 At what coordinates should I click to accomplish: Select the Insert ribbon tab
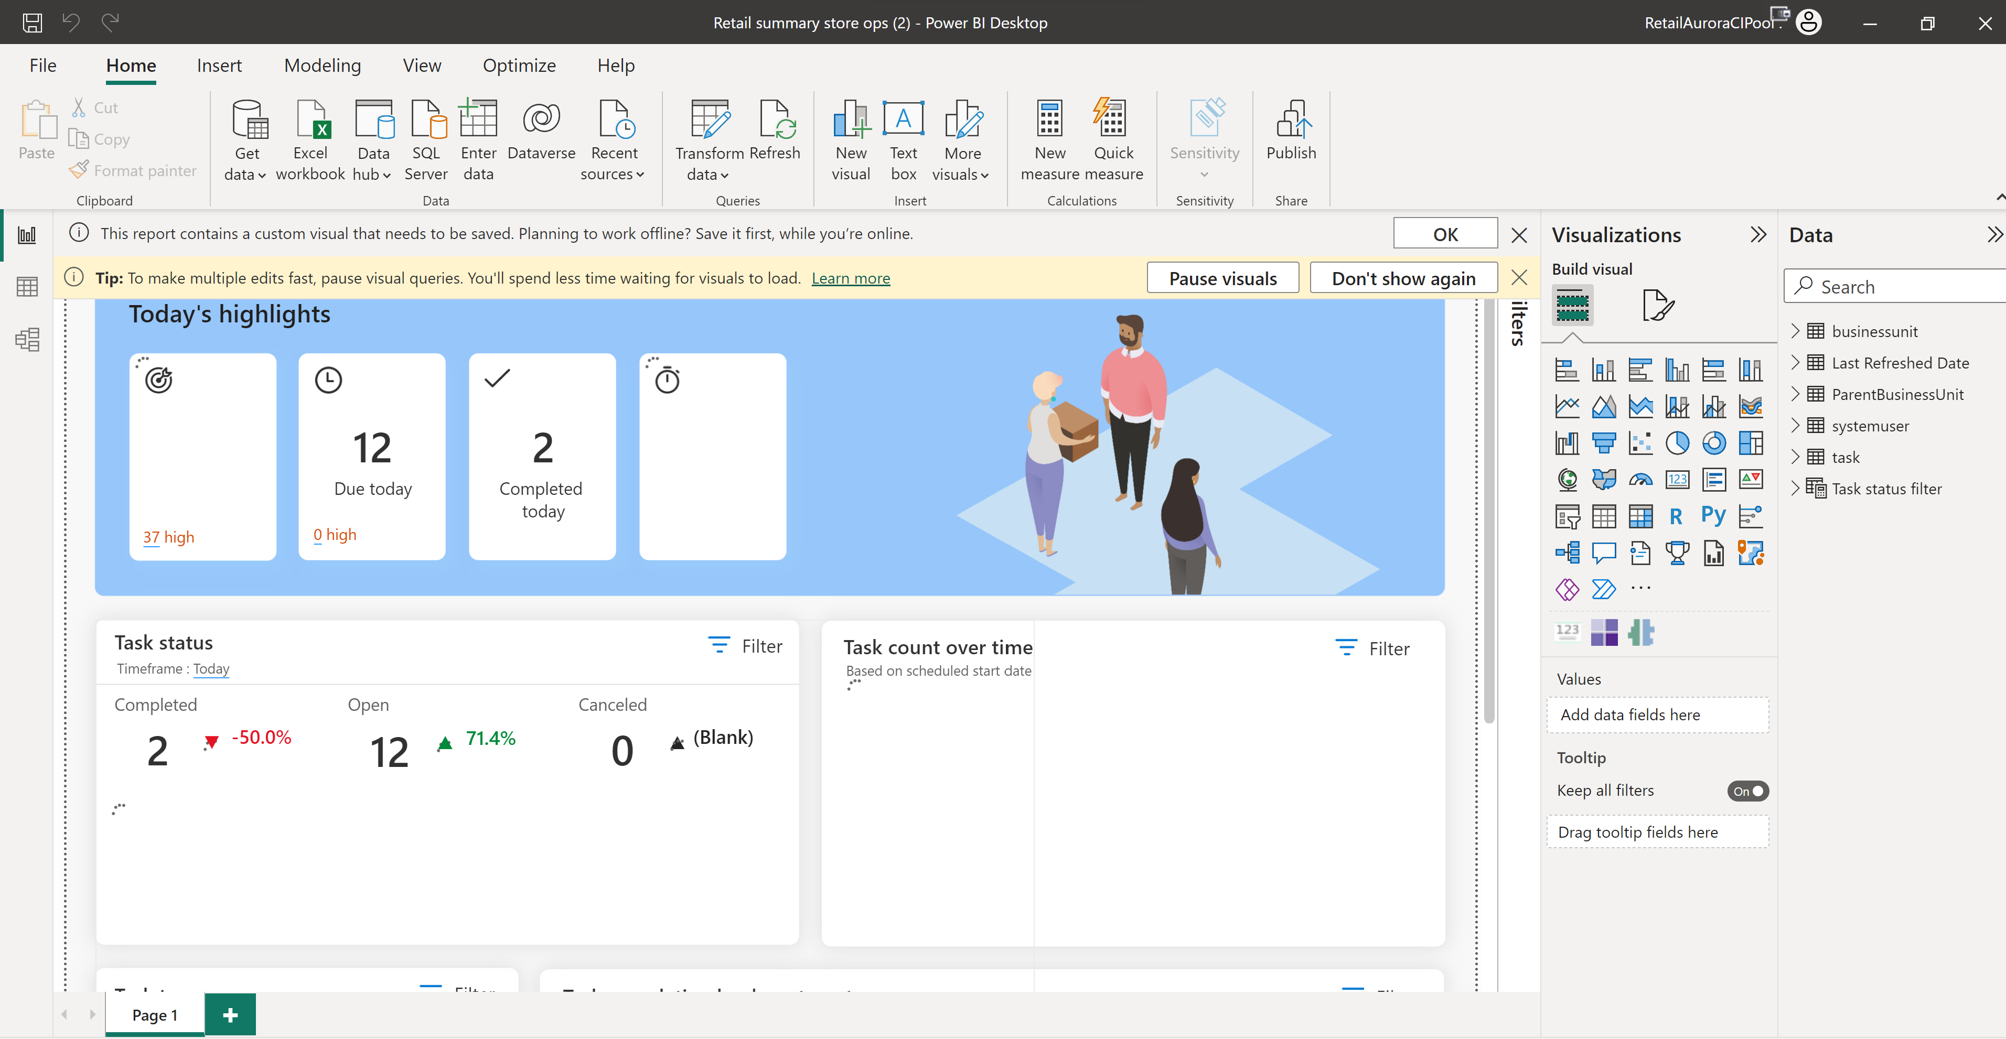tap(218, 63)
